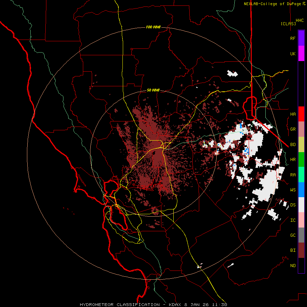The image size is (307, 307).
Task: Click the HHC product label
Action: pos(299,20)
